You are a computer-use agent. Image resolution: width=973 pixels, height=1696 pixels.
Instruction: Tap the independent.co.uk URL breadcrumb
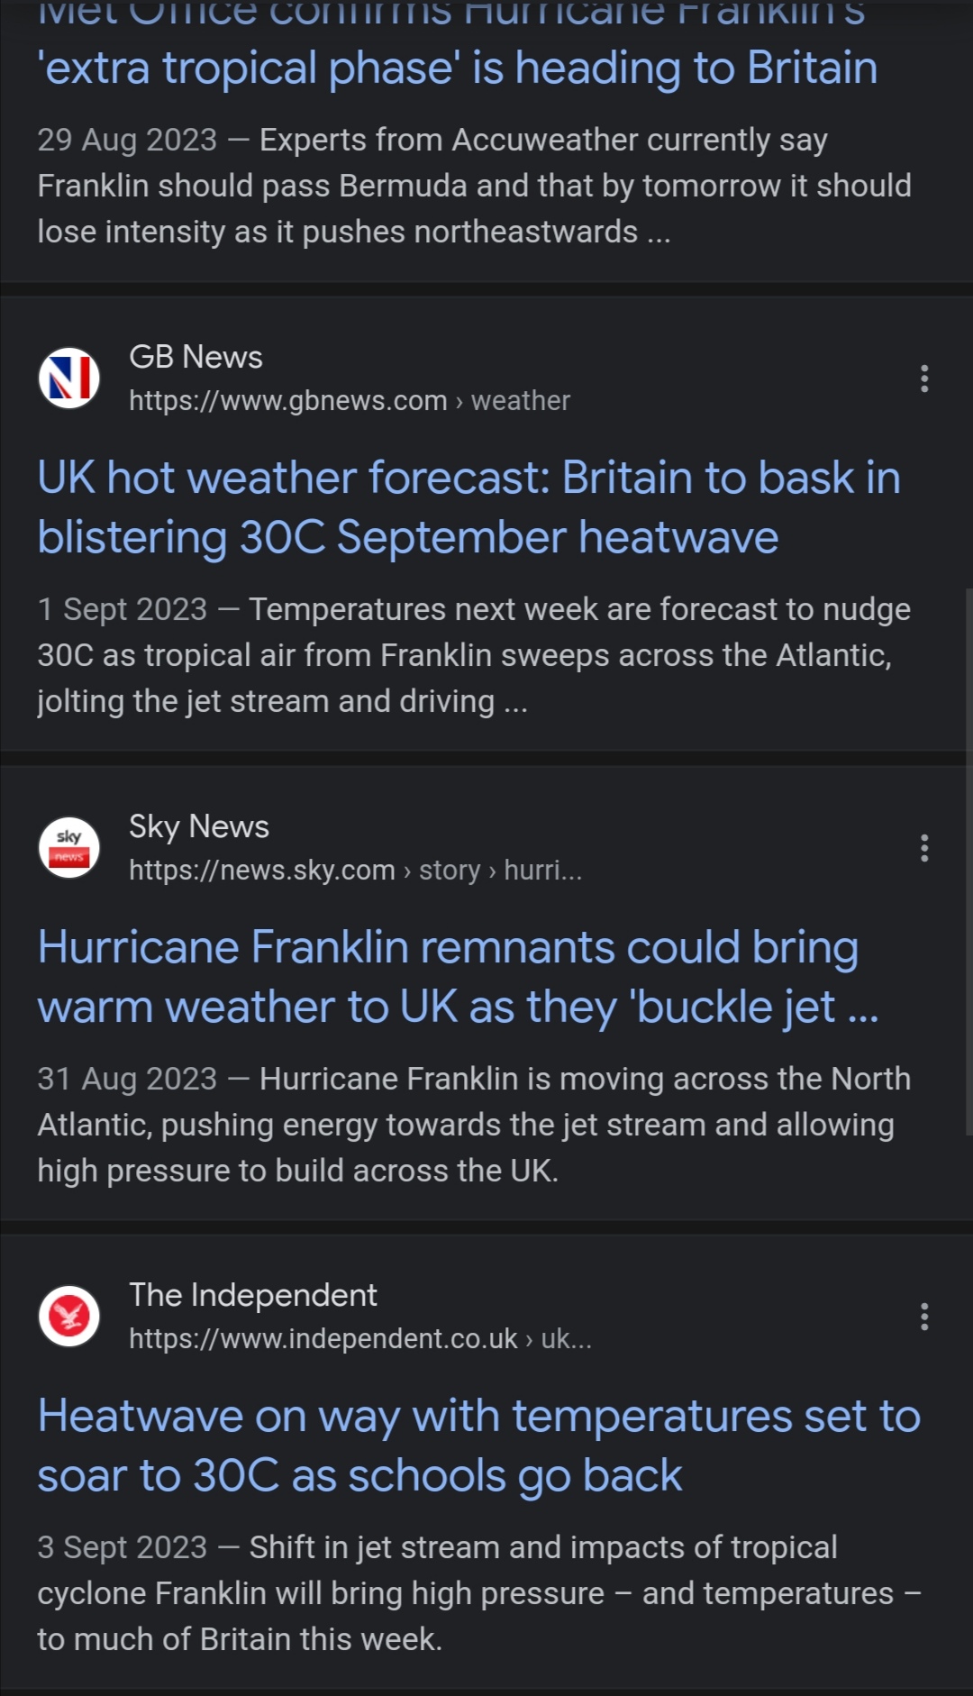pos(360,1338)
